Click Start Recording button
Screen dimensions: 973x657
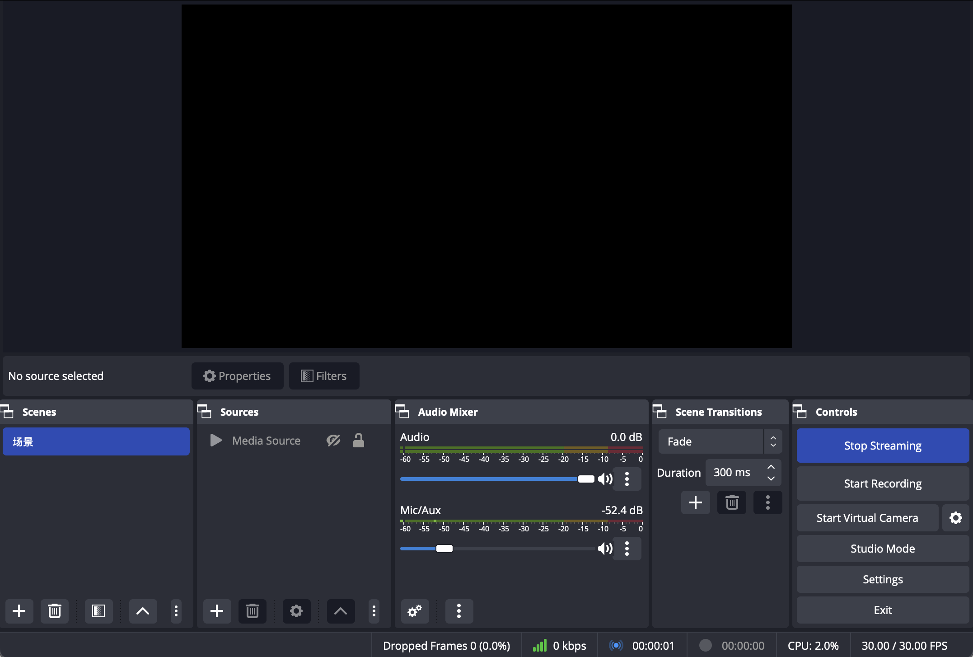[x=883, y=483]
